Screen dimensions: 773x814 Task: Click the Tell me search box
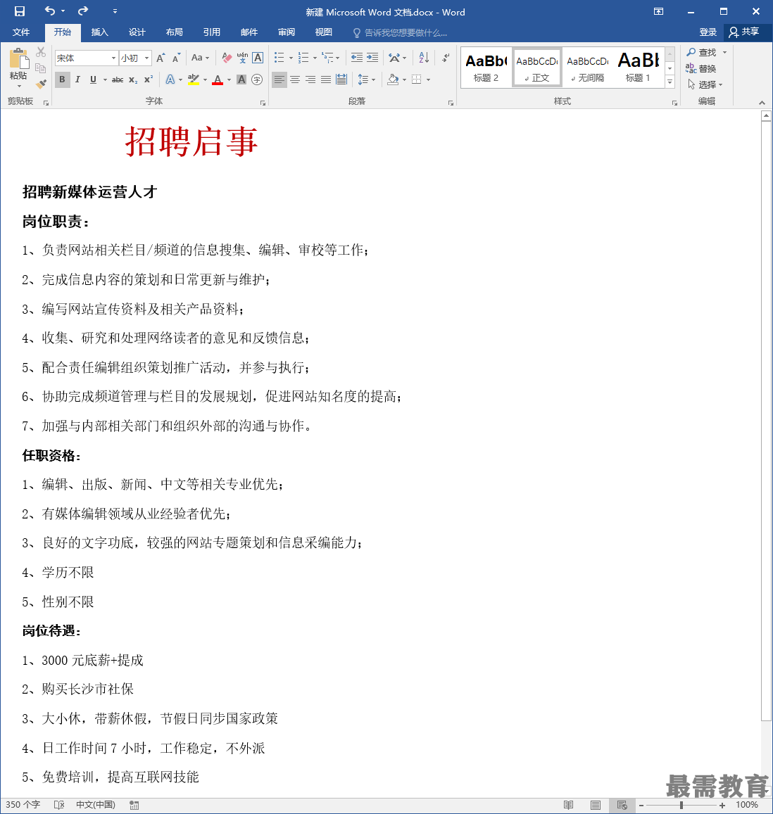click(400, 32)
